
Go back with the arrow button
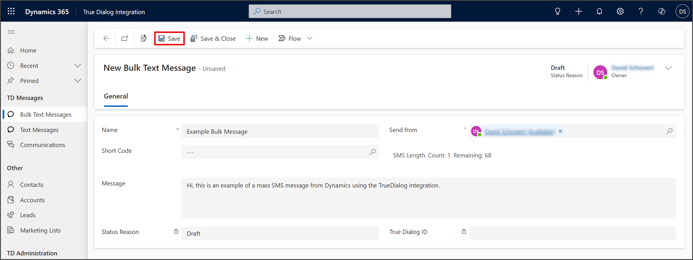106,38
